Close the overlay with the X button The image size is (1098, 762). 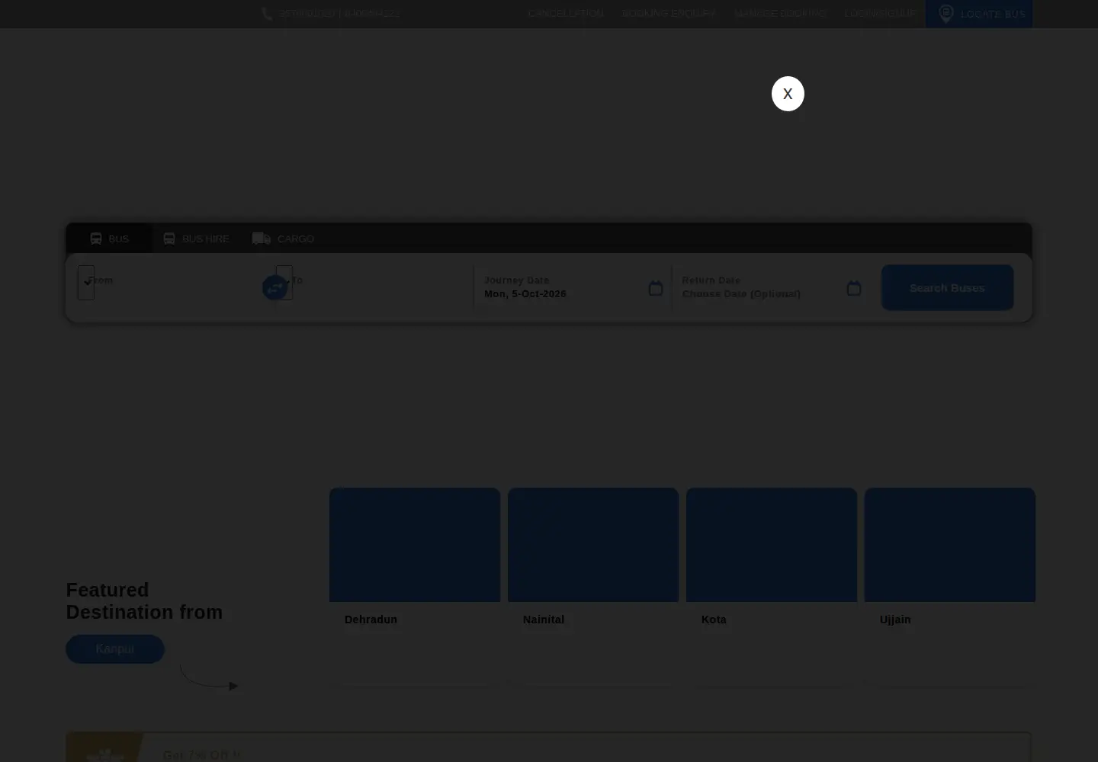[x=788, y=94]
